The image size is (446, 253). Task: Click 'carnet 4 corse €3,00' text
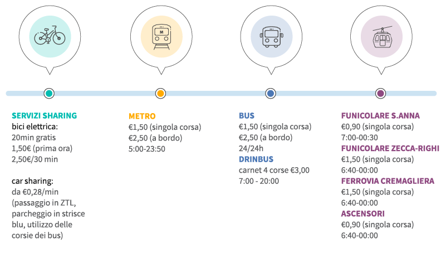click(274, 170)
